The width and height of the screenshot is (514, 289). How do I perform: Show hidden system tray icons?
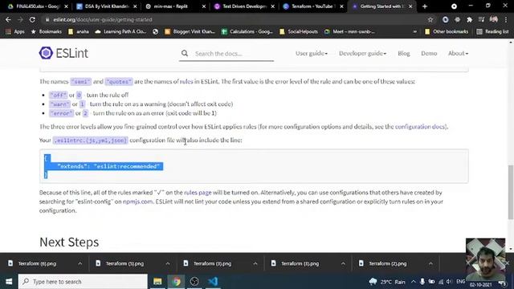pyautogui.click(x=413, y=282)
